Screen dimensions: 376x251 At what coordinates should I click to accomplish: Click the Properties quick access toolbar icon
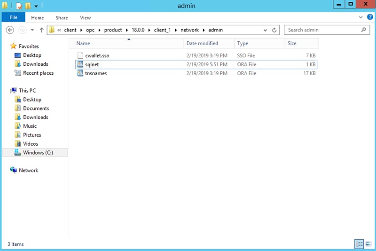tap(19, 6)
